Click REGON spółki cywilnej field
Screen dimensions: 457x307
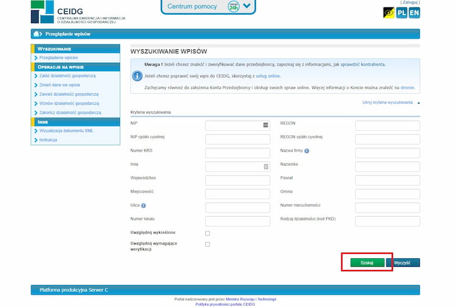[388, 139]
